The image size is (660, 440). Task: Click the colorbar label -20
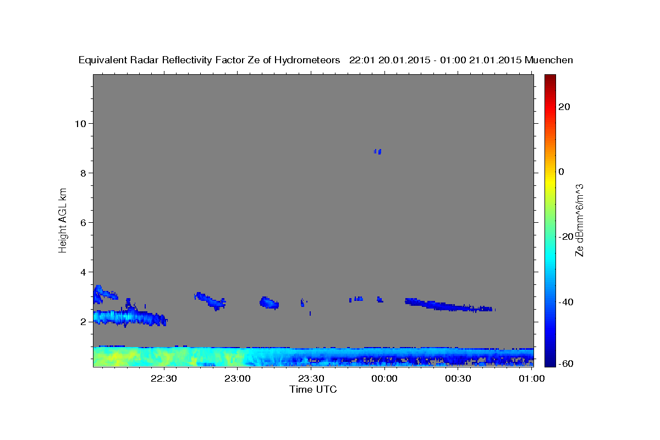[566, 237]
